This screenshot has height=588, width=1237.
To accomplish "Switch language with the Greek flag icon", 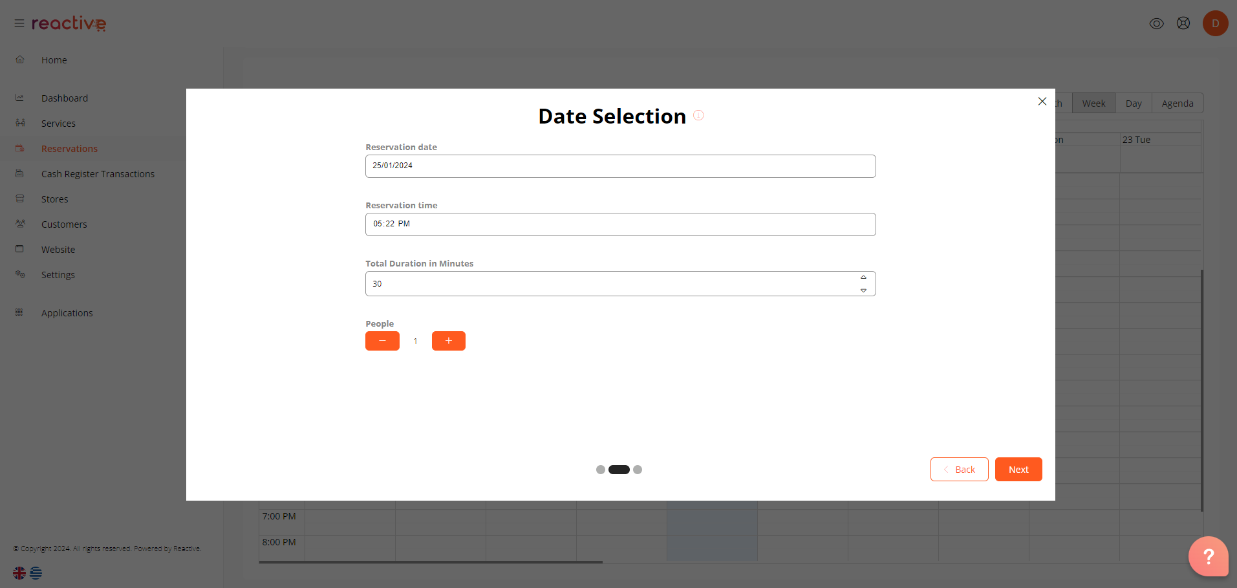I will pos(36,572).
